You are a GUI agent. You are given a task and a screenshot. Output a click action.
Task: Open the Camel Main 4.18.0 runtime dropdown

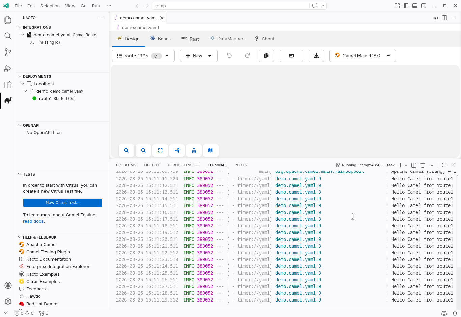[363, 56]
